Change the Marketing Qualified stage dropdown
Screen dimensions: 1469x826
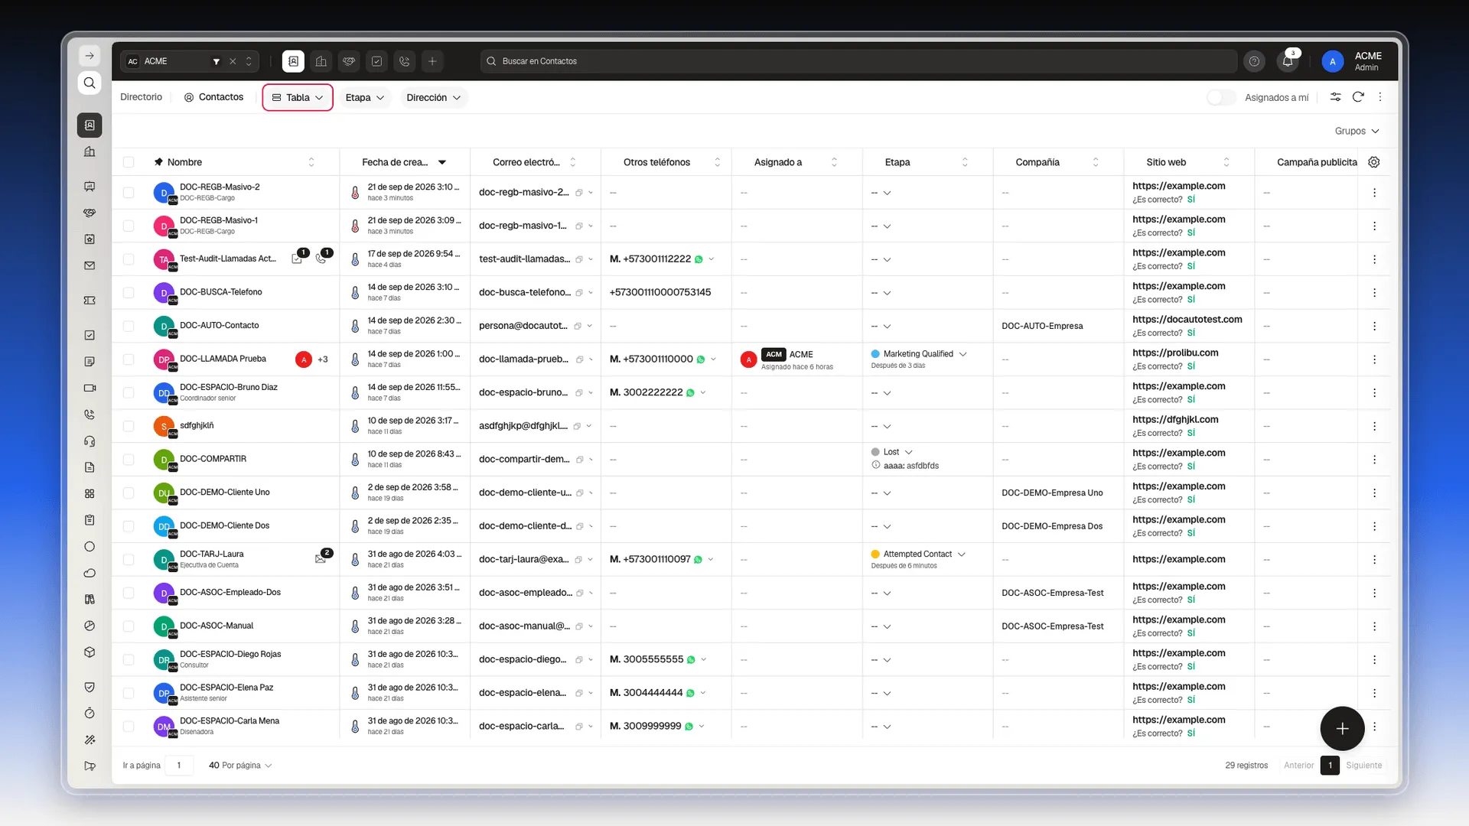click(919, 354)
